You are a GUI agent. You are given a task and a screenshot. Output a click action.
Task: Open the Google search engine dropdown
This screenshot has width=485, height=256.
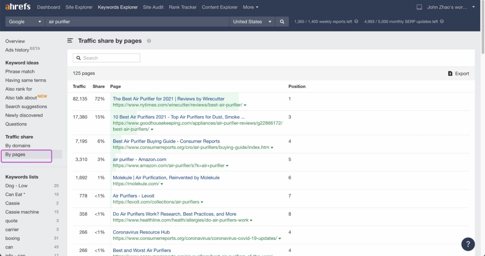tap(25, 22)
